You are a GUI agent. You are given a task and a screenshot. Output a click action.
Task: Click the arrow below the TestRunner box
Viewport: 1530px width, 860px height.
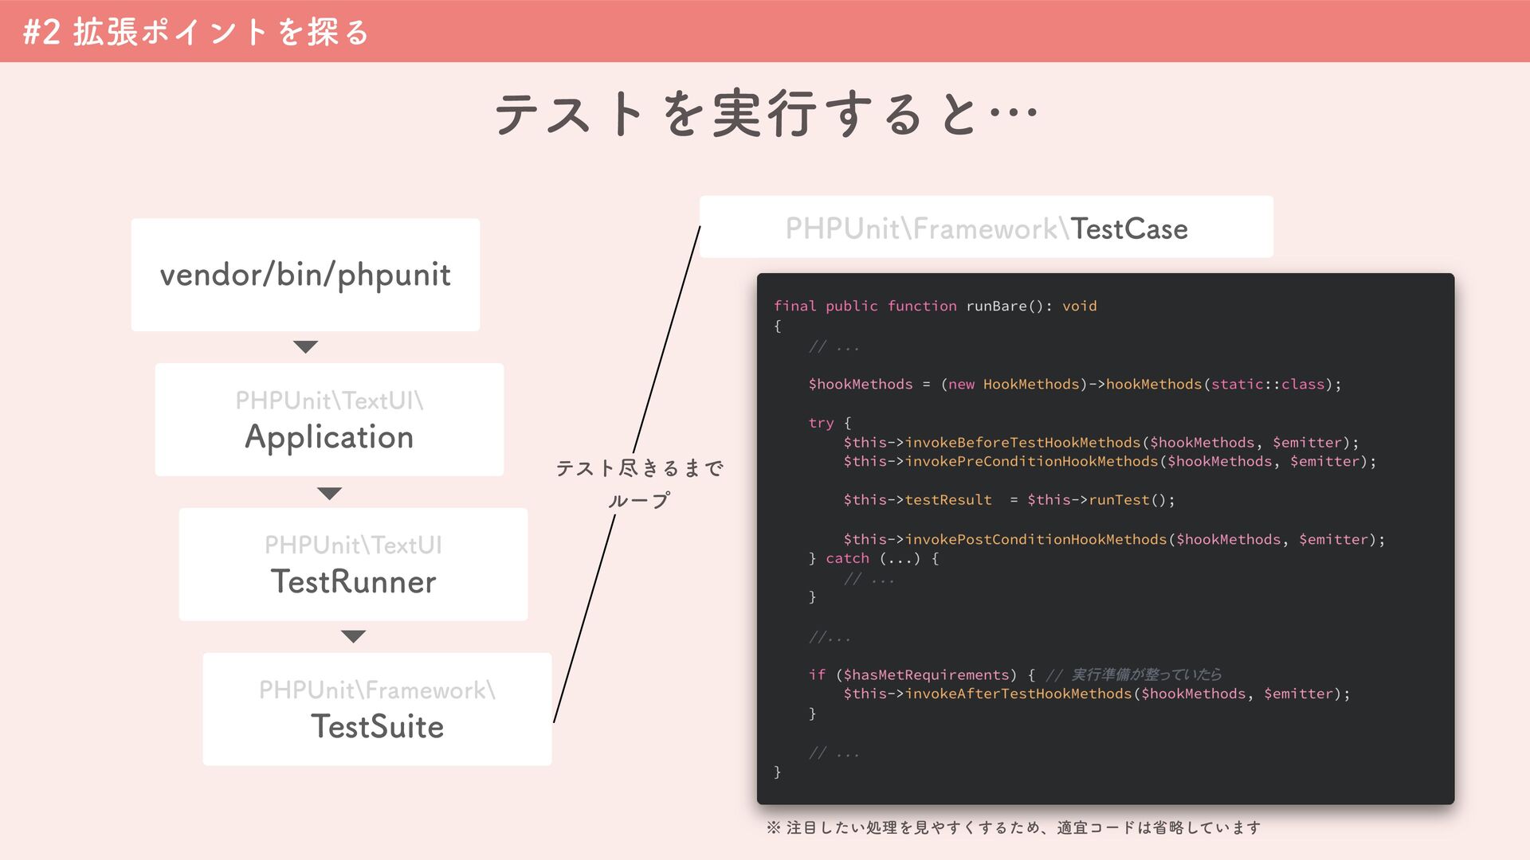tap(353, 636)
